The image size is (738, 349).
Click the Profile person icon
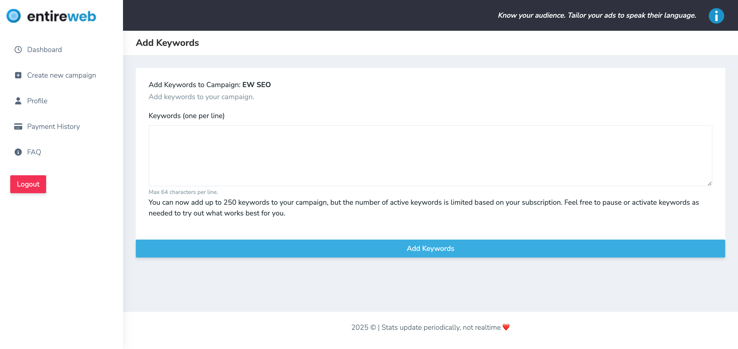(x=18, y=101)
